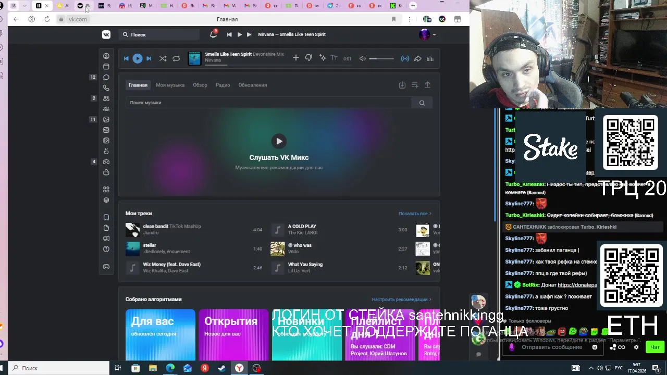Add current track with plus icon
Viewport: 667px width, 375px height.
click(x=295, y=58)
